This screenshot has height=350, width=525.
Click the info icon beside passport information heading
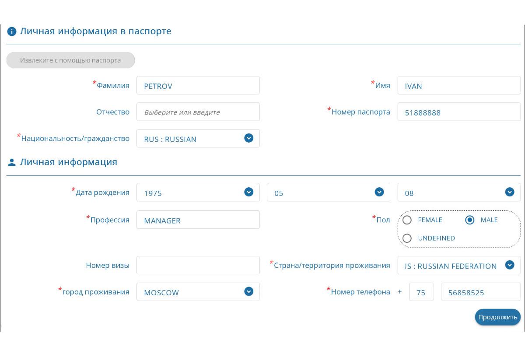12,32
